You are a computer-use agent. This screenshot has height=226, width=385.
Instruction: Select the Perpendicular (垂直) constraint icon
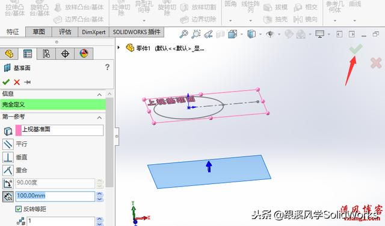pos(8,157)
